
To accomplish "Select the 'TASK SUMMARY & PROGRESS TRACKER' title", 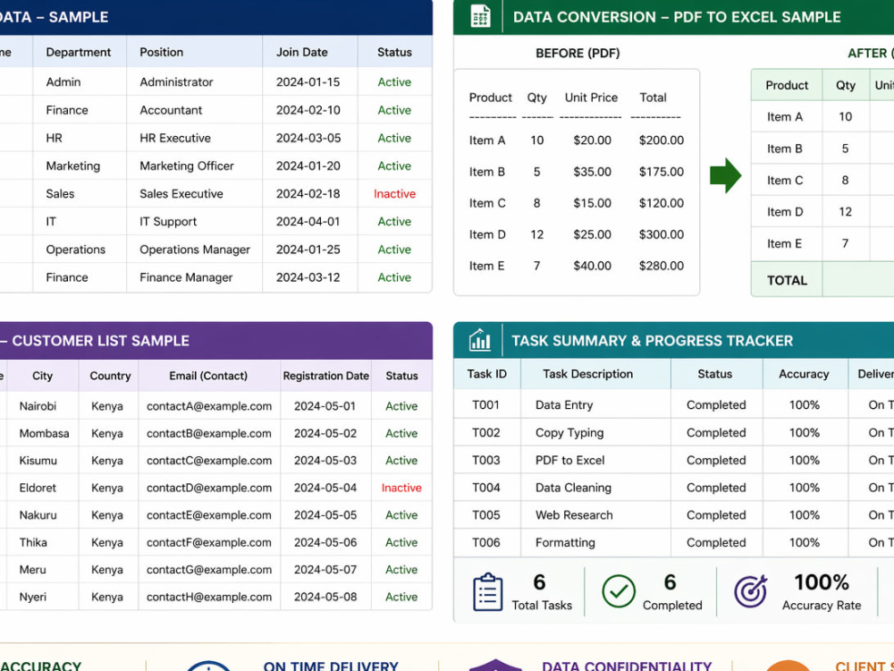I will pyautogui.click(x=653, y=341).
